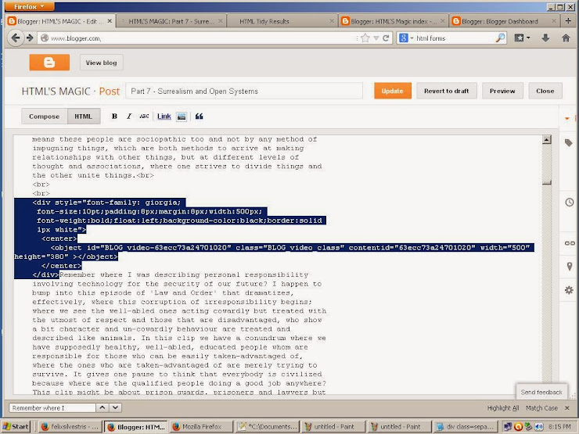Insert image using the picture icon
The width and height of the screenshot is (579, 434).
[x=182, y=117]
